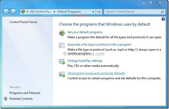Screen dimensions: 169x109
Task: Maximize the Default Programs window
Action: tap(151, 3)
